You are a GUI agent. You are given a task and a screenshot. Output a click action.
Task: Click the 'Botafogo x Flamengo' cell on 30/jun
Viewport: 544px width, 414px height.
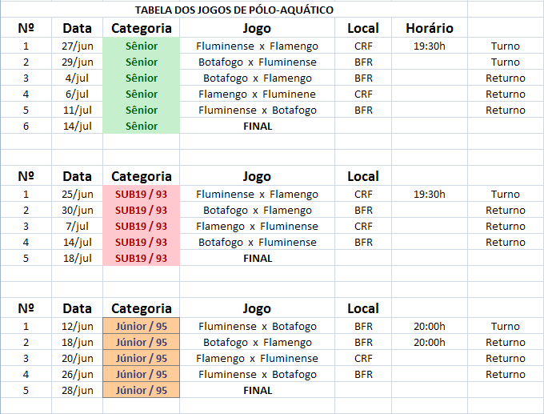click(x=257, y=210)
